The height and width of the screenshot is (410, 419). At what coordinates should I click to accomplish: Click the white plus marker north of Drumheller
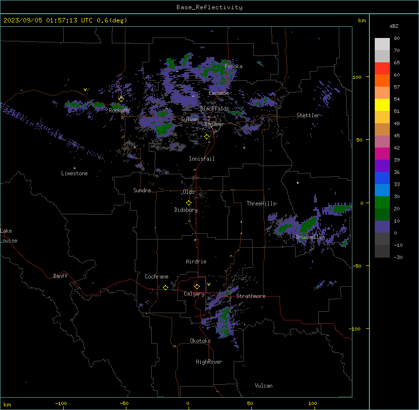point(297,183)
